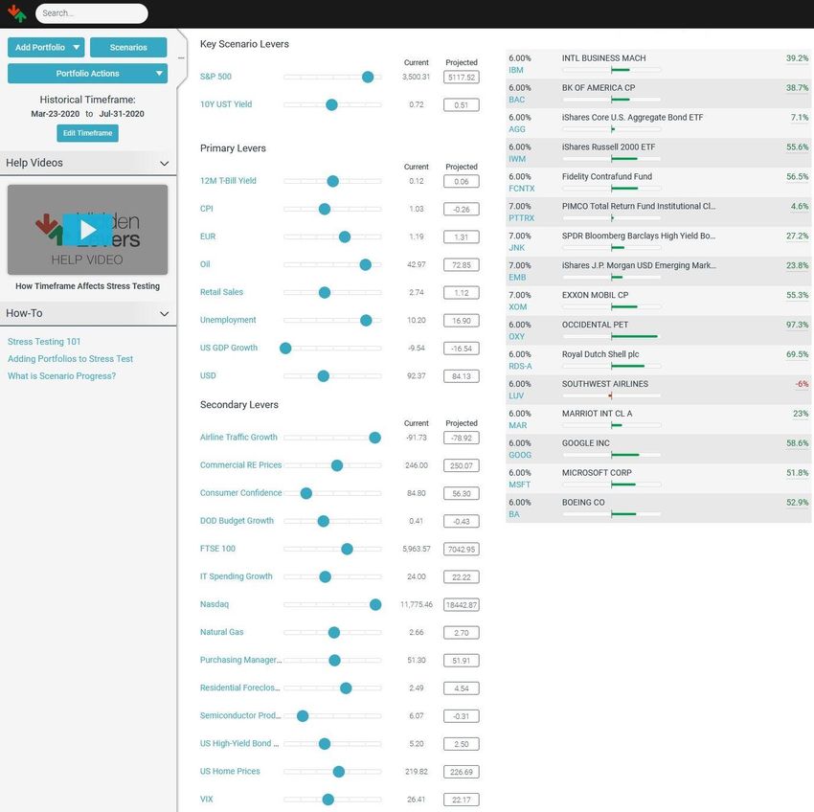Select the BOEING CO holding name

click(x=583, y=502)
